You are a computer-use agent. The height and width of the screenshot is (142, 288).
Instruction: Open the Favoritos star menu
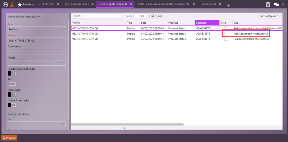tap(26, 4)
